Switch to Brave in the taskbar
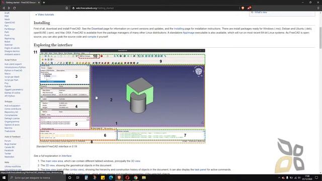Screen dimensions: 322x181 click(119, 177)
